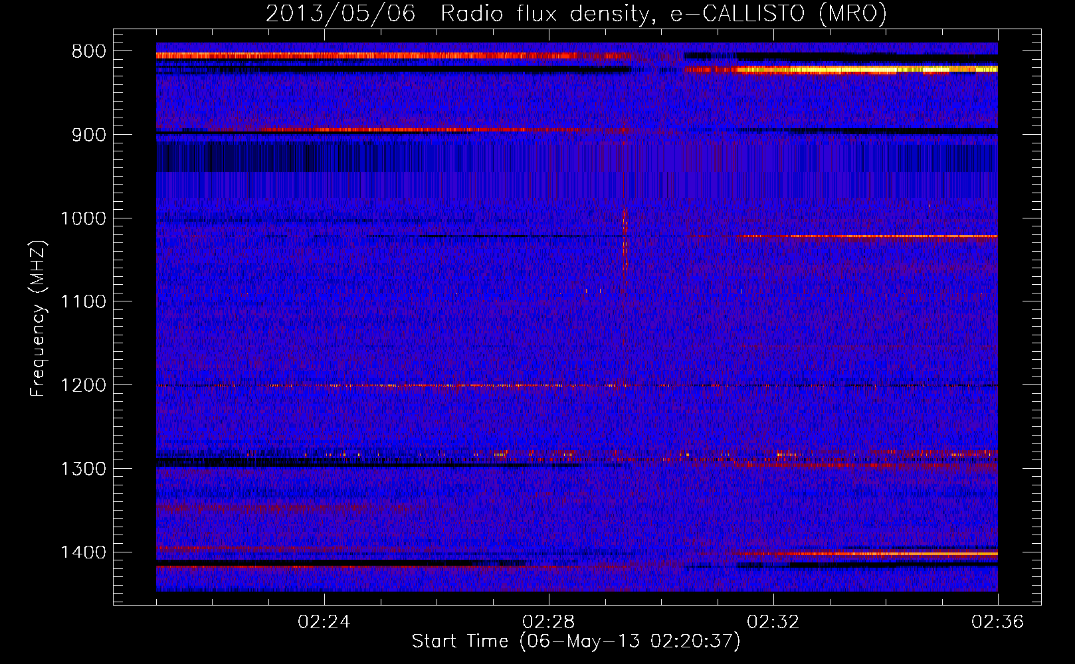Click the 'Start Time (06-May-13 02:20:37)' label
The image size is (1075, 664).
point(575,641)
